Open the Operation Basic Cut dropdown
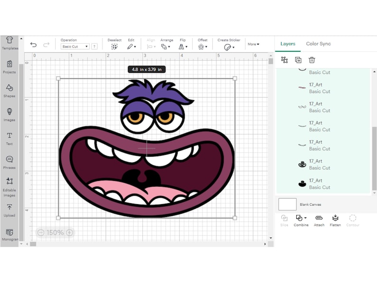 point(75,47)
